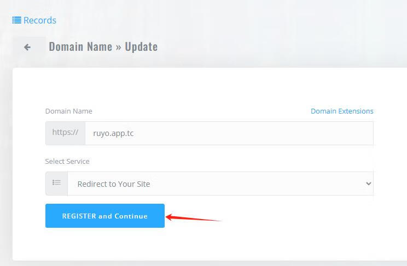407x266 pixels.
Task: Click the https:// prefix box
Action: tap(65, 133)
